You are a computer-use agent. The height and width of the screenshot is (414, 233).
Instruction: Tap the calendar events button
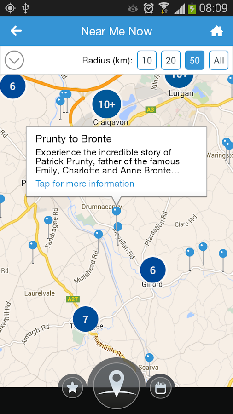[x=160, y=388]
